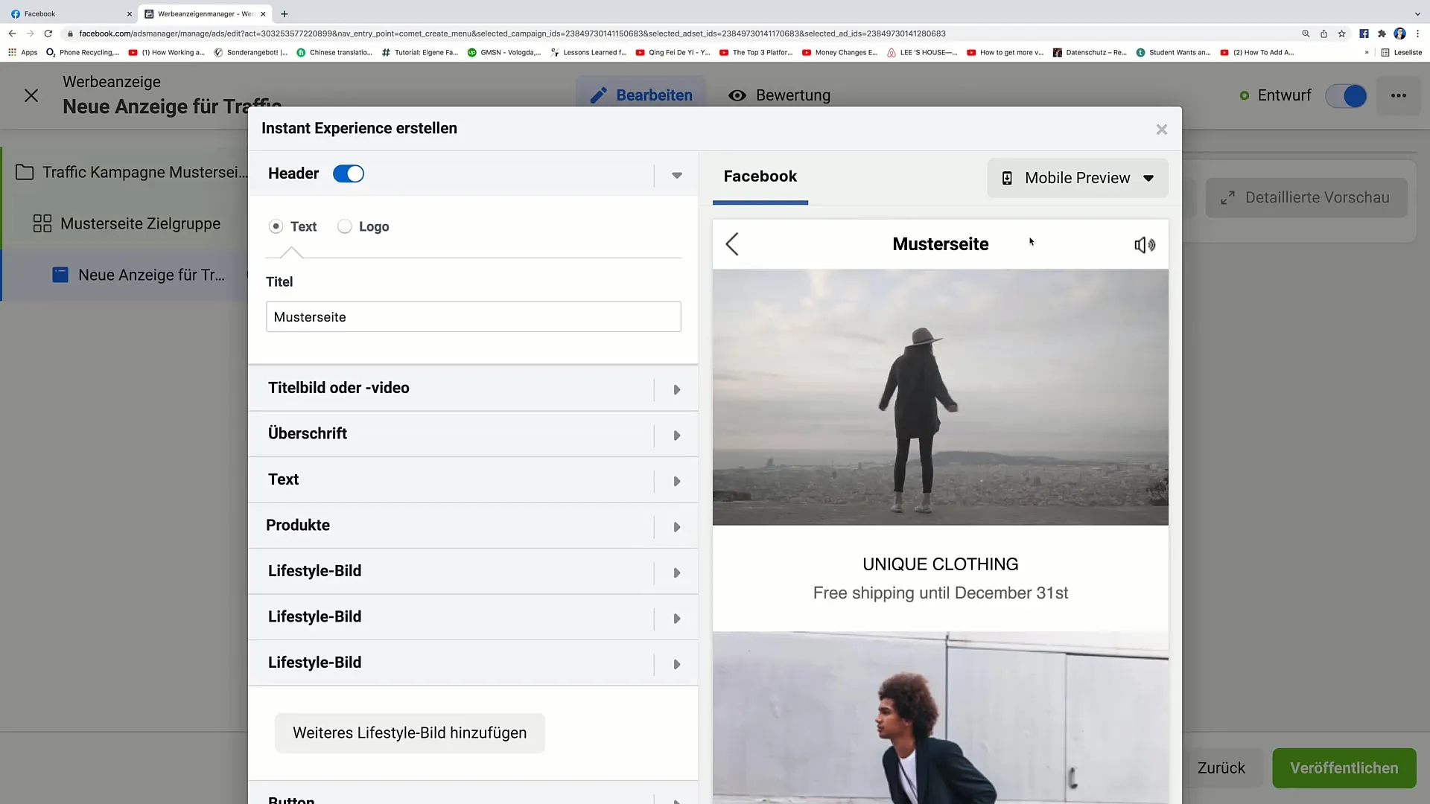Open the LEE'S HOUSE bookmark
Screen dimensions: 1430x804
pyautogui.click(x=922, y=52)
